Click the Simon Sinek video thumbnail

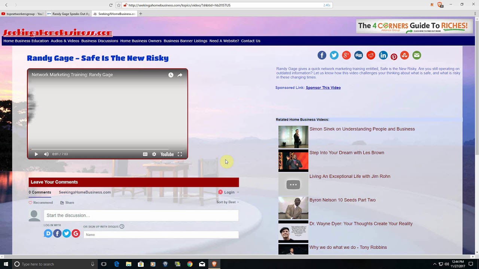tap(293, 137)
